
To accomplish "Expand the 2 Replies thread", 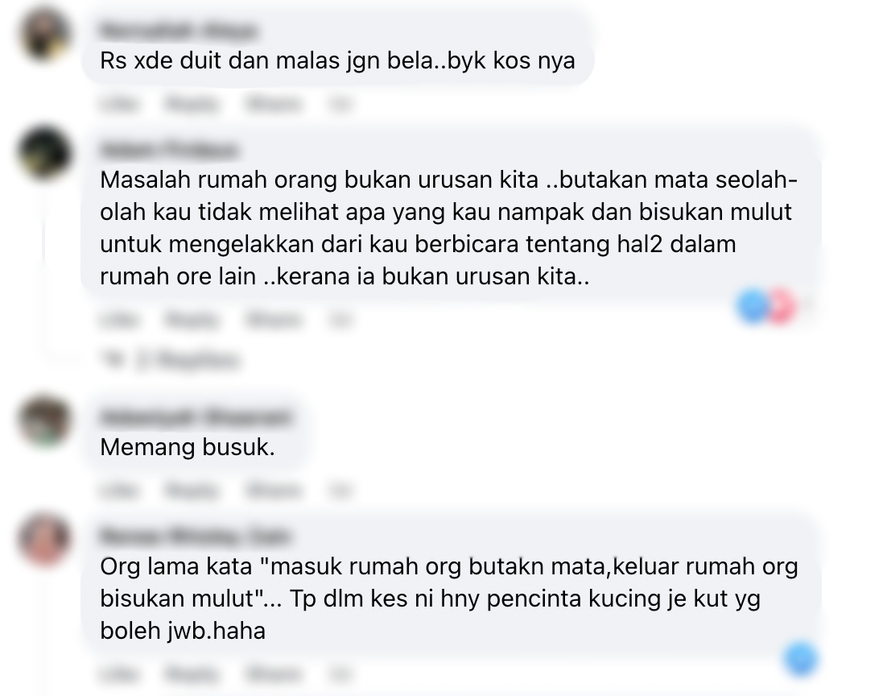I will pyautogui.click(x=188, y=360).
